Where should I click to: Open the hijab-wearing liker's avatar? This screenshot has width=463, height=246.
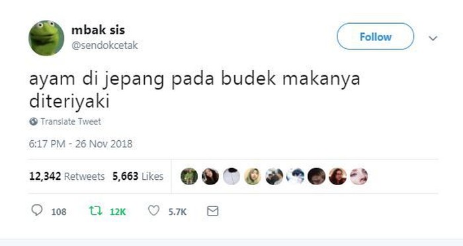[253, 177]
